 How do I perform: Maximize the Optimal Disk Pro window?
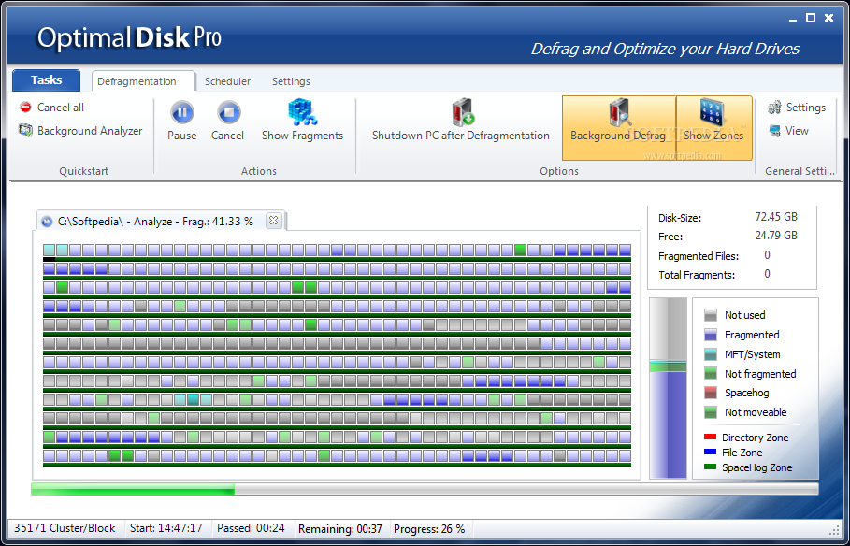coord(811,18)
